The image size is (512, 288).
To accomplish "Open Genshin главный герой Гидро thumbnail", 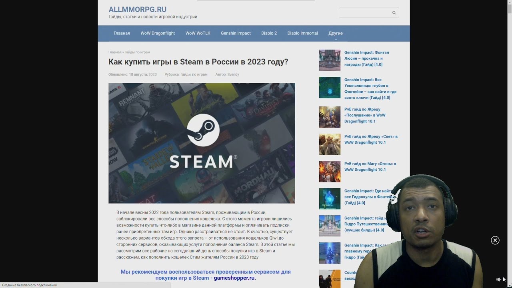I will tap(330, 253).
